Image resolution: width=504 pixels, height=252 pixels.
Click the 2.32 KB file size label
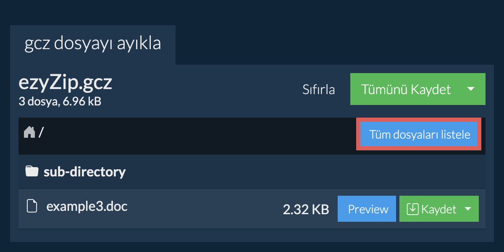tap(306, 209)
